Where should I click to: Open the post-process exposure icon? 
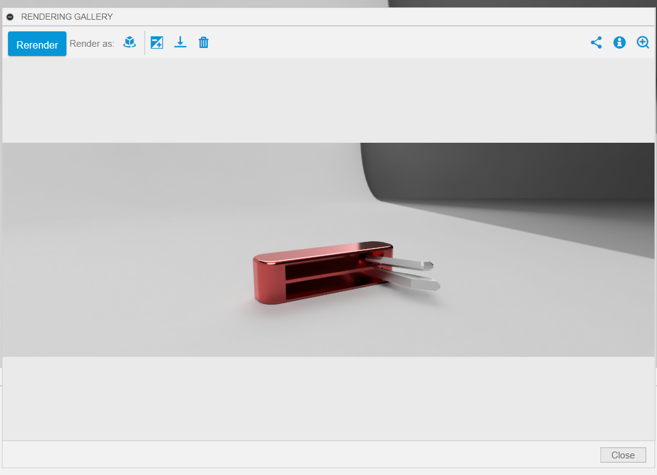(157, 42)
